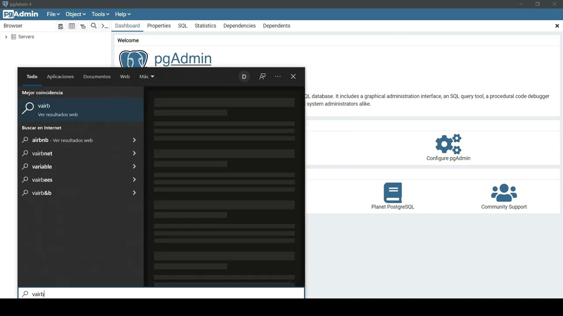Expand the Servers tree node
Screen dimensions: 563x316
point(6,37)
